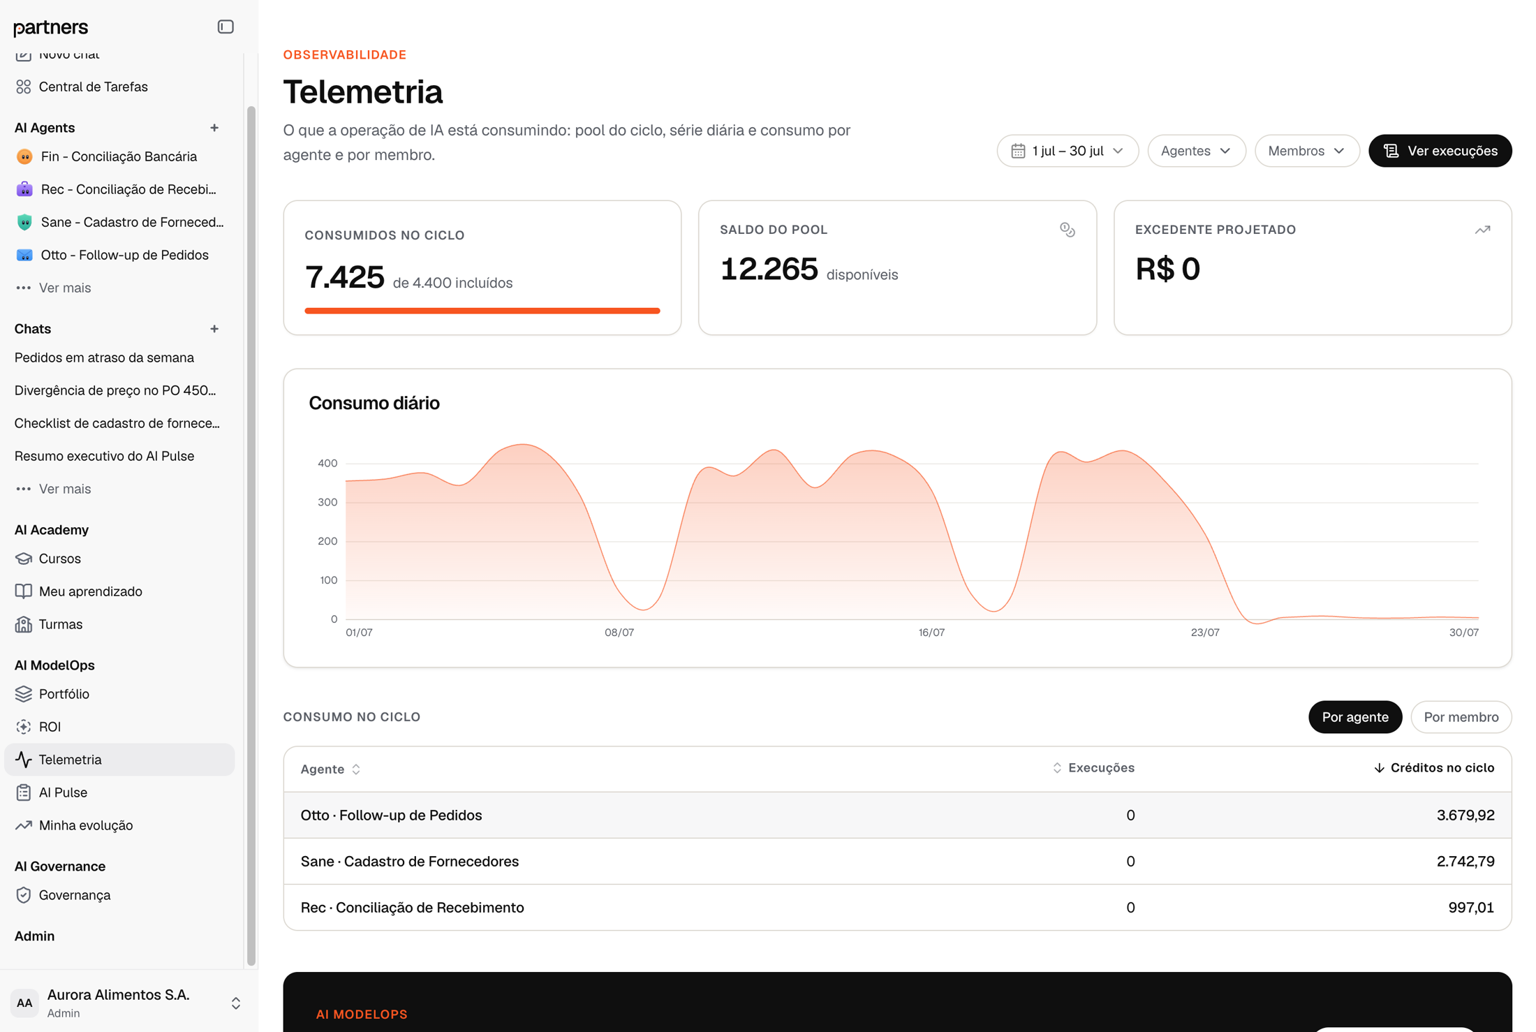Screen dimensions: 1536x1032
Task: Sort table by Agente column
Action: (x=330, y=769)
